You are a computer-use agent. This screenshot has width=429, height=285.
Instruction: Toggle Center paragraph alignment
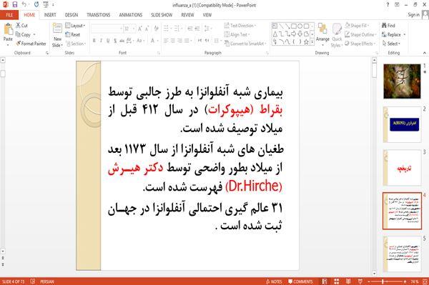click(173, 41)
